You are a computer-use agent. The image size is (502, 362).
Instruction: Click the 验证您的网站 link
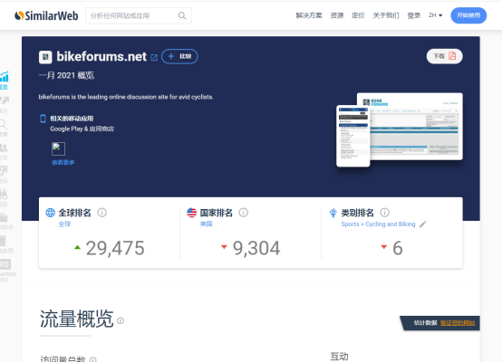tap(458, 323)
